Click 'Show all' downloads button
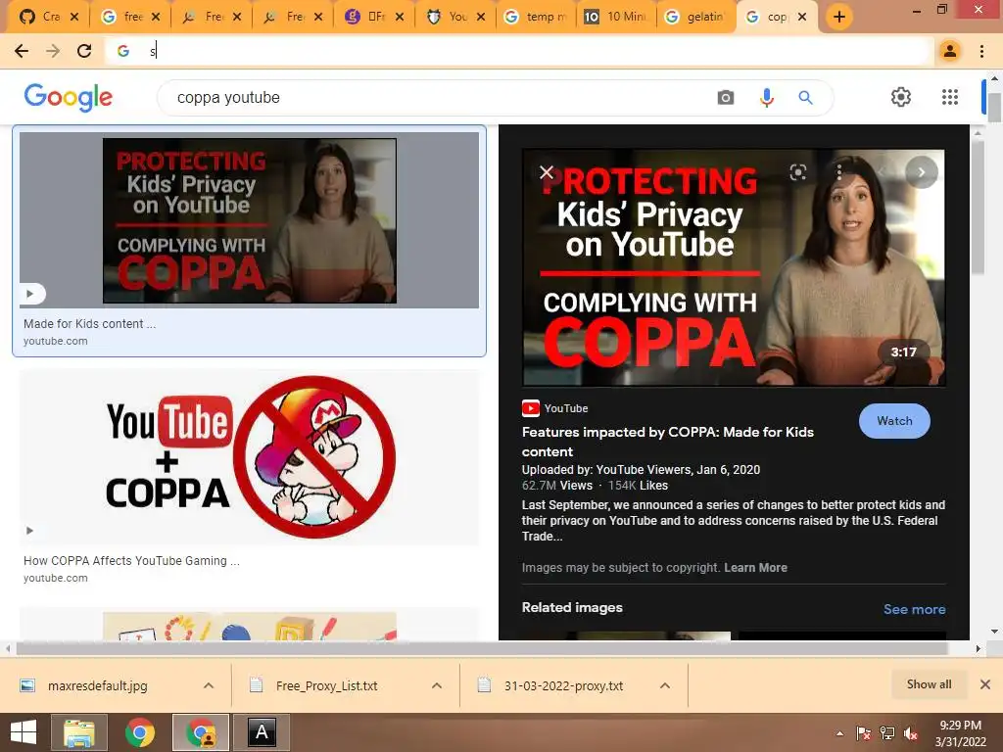This screenshot has height=752, width=1003. [x=929, y=684]
